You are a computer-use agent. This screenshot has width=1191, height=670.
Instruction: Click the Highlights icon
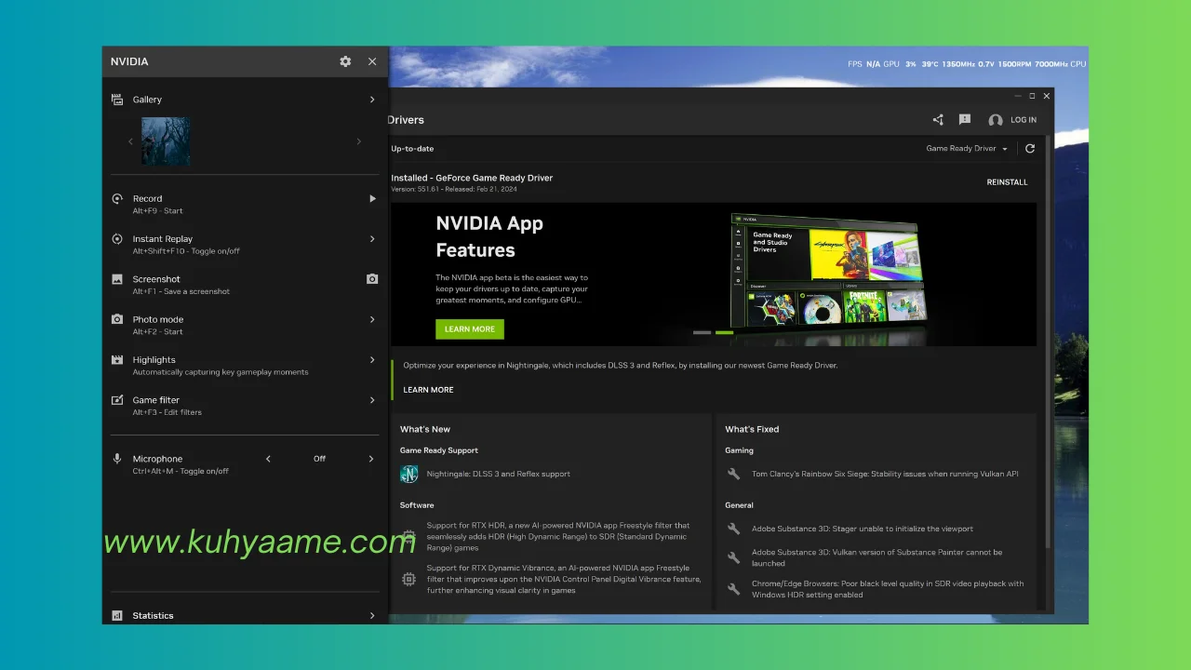(117, 359)
